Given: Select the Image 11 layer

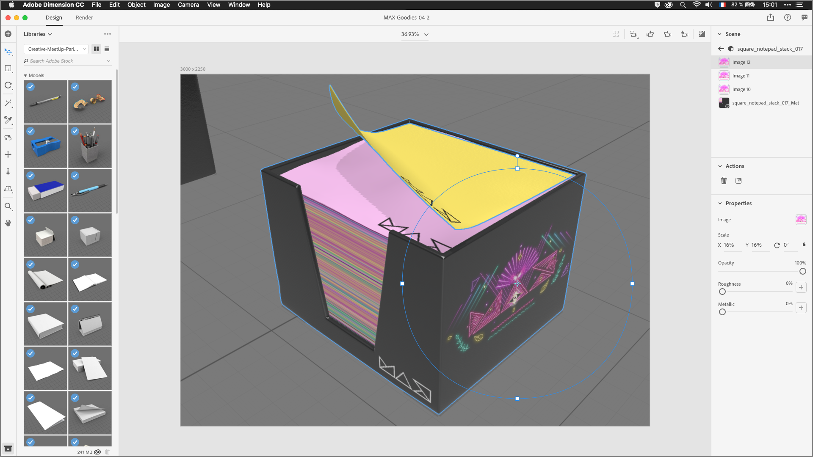Looking at the screenshot, I should pos(762,76).
